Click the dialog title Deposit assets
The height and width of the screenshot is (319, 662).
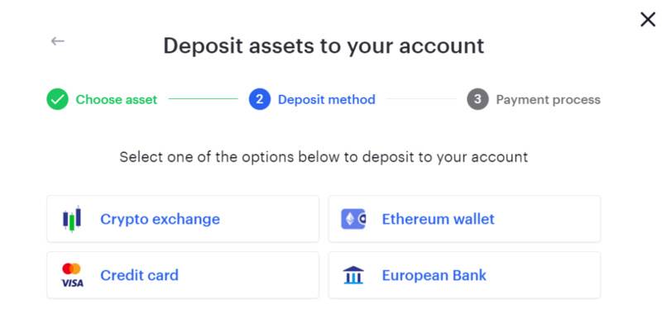324,45
